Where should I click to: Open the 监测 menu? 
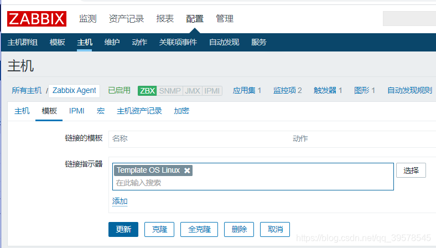87,19
